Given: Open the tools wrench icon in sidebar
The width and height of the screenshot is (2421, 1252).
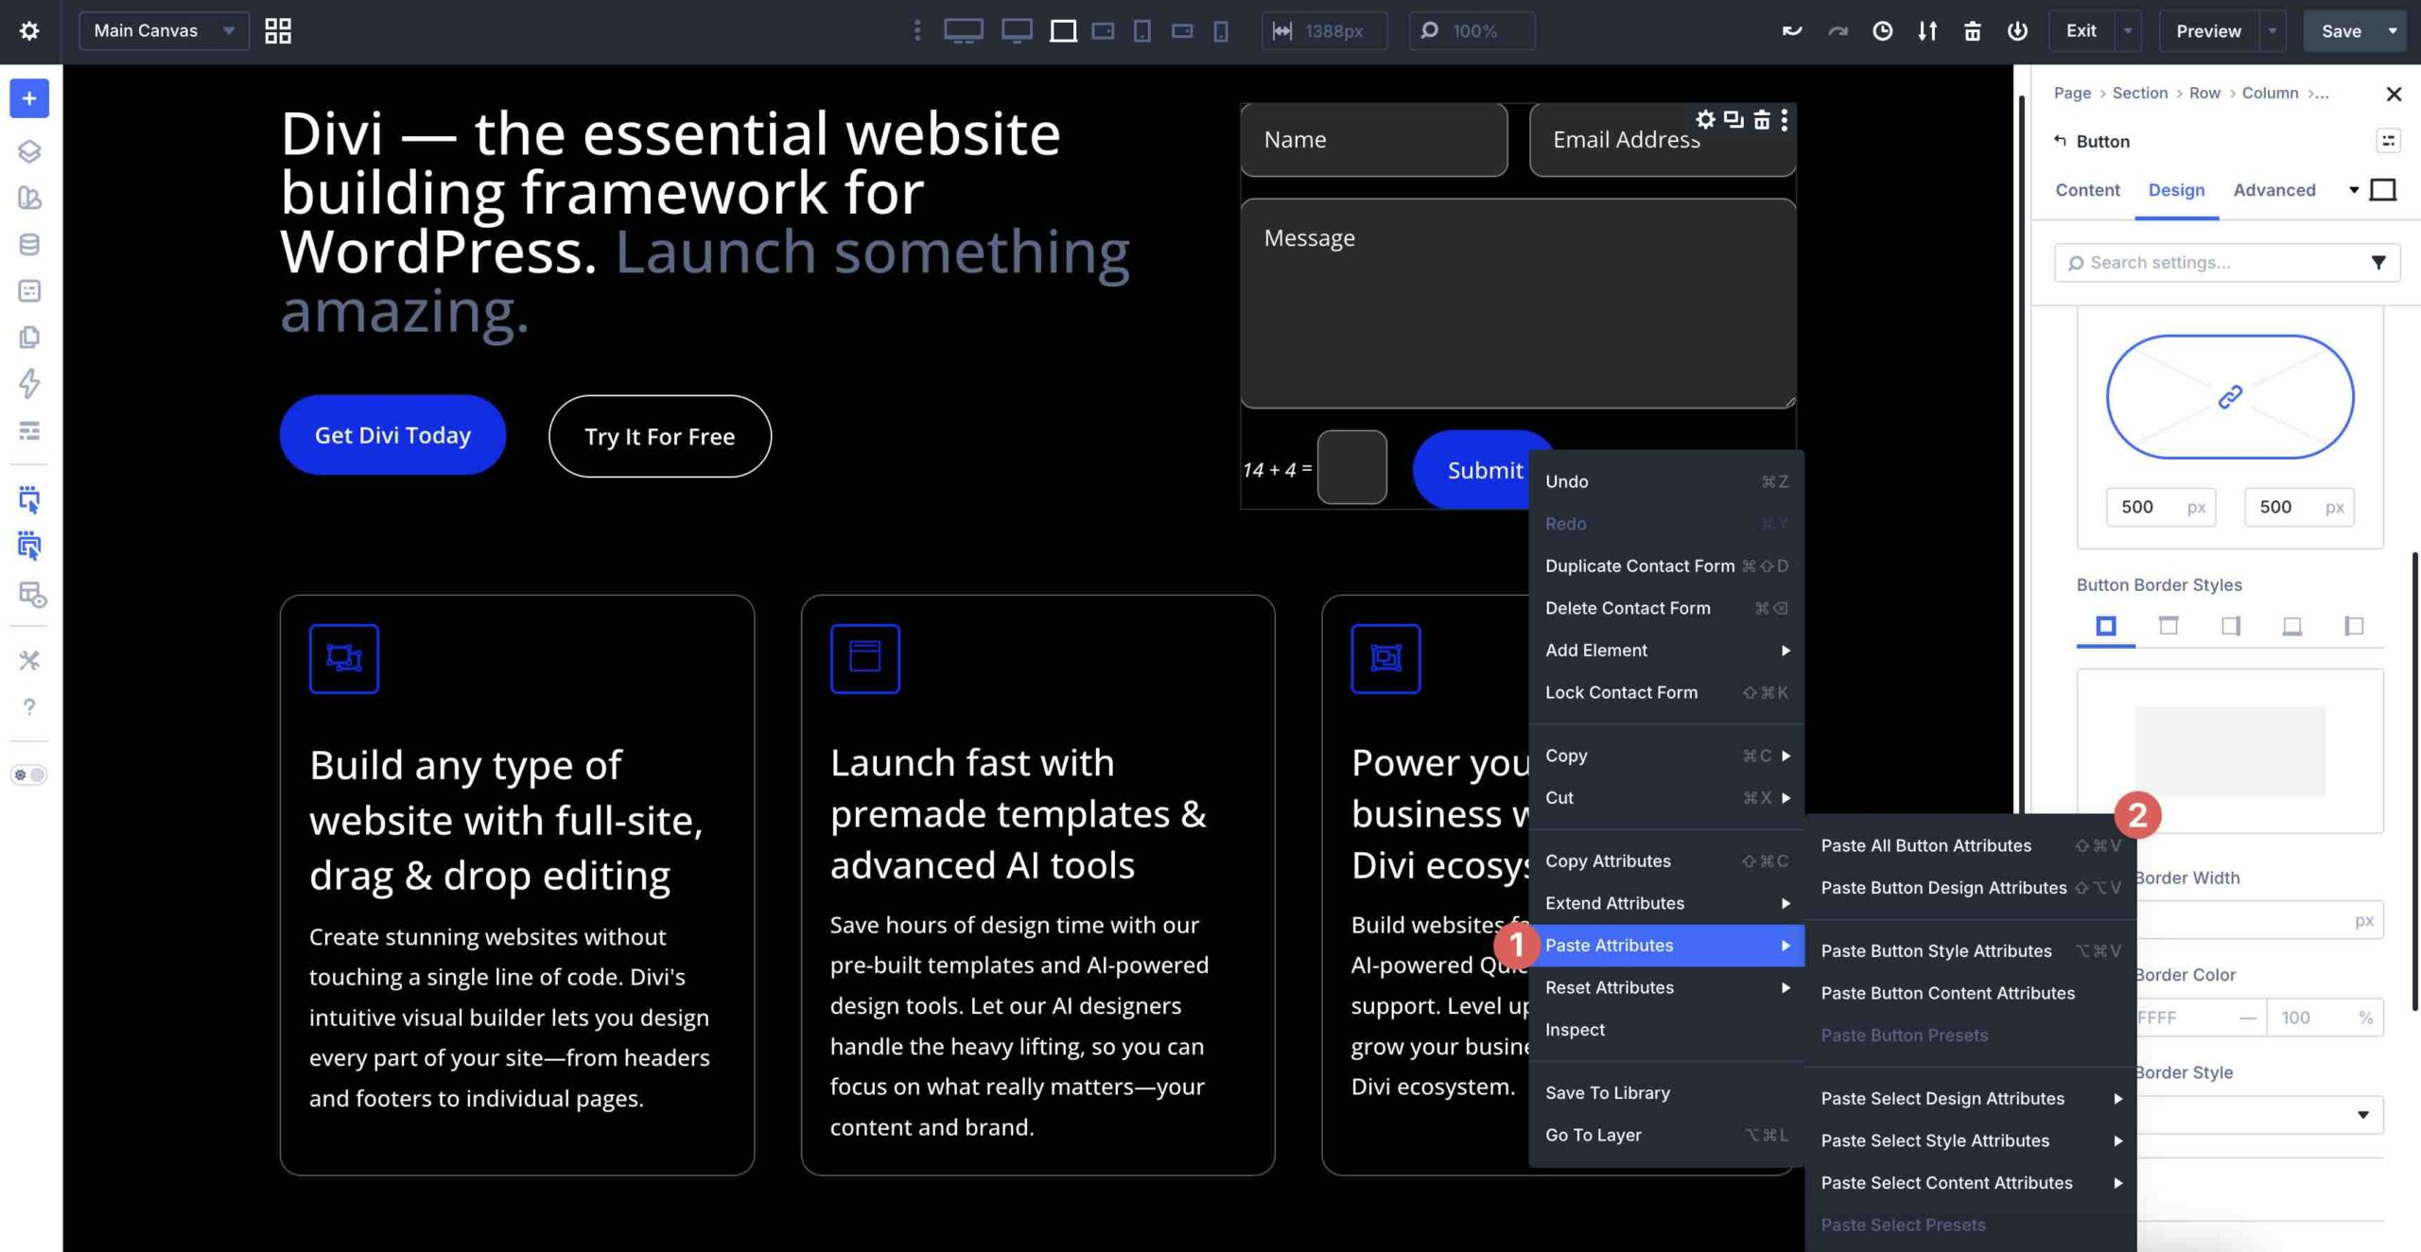Looking at the screenshot, I should (x=29, y=660).
